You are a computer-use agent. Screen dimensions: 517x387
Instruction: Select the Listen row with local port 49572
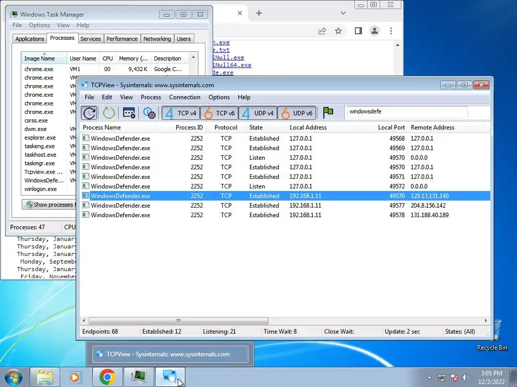(x=285, y=186)
